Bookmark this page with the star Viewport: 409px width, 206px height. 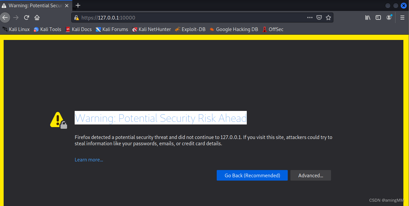pos(328,17)
